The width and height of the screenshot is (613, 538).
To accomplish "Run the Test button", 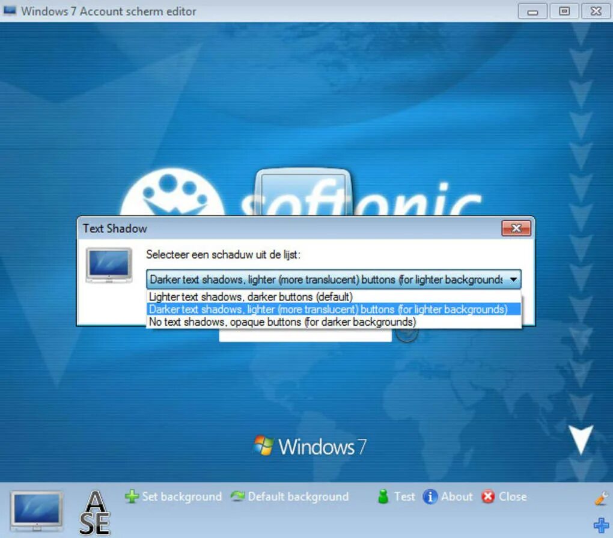I will click(x=396, y=497).
